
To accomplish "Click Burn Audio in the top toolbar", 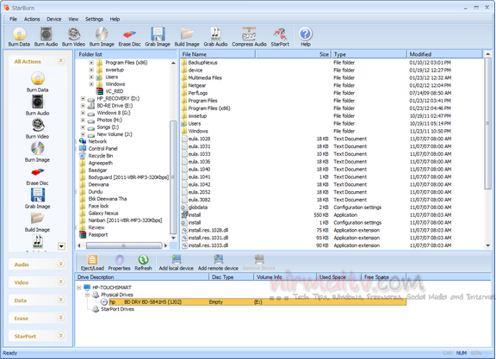I will point(46,37).
